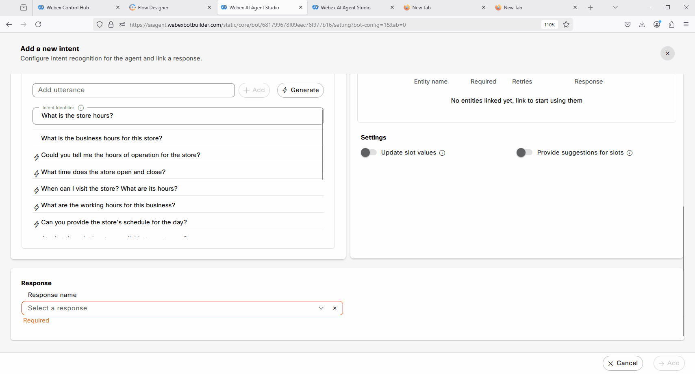Adjust the 110% zoom level indicator

549,25
